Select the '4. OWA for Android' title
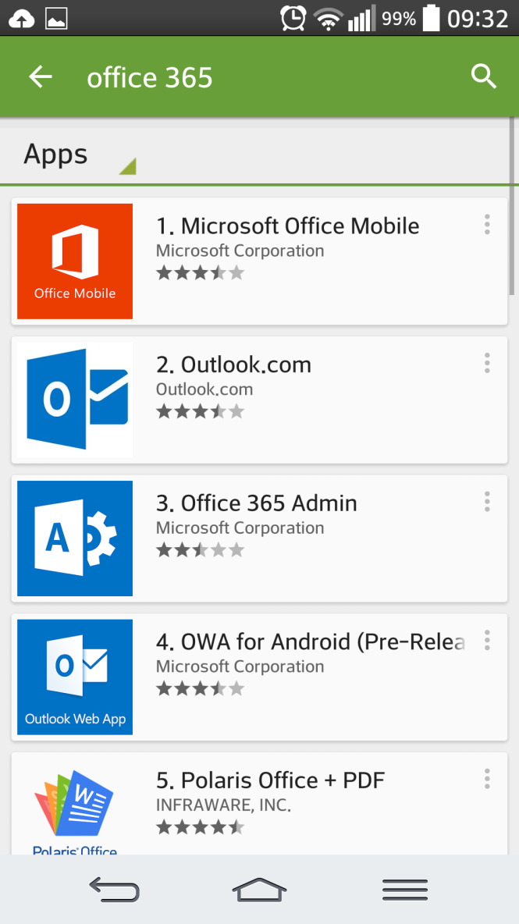Screen dimensions: 519x924 coord(311,641)
